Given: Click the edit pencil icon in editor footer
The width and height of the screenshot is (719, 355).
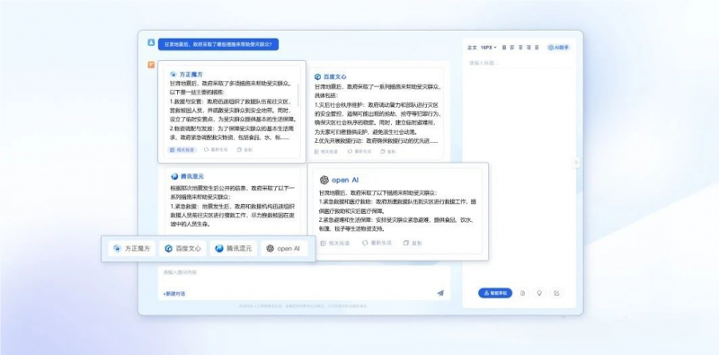Looking at the screenshot, I should point(556,293).
